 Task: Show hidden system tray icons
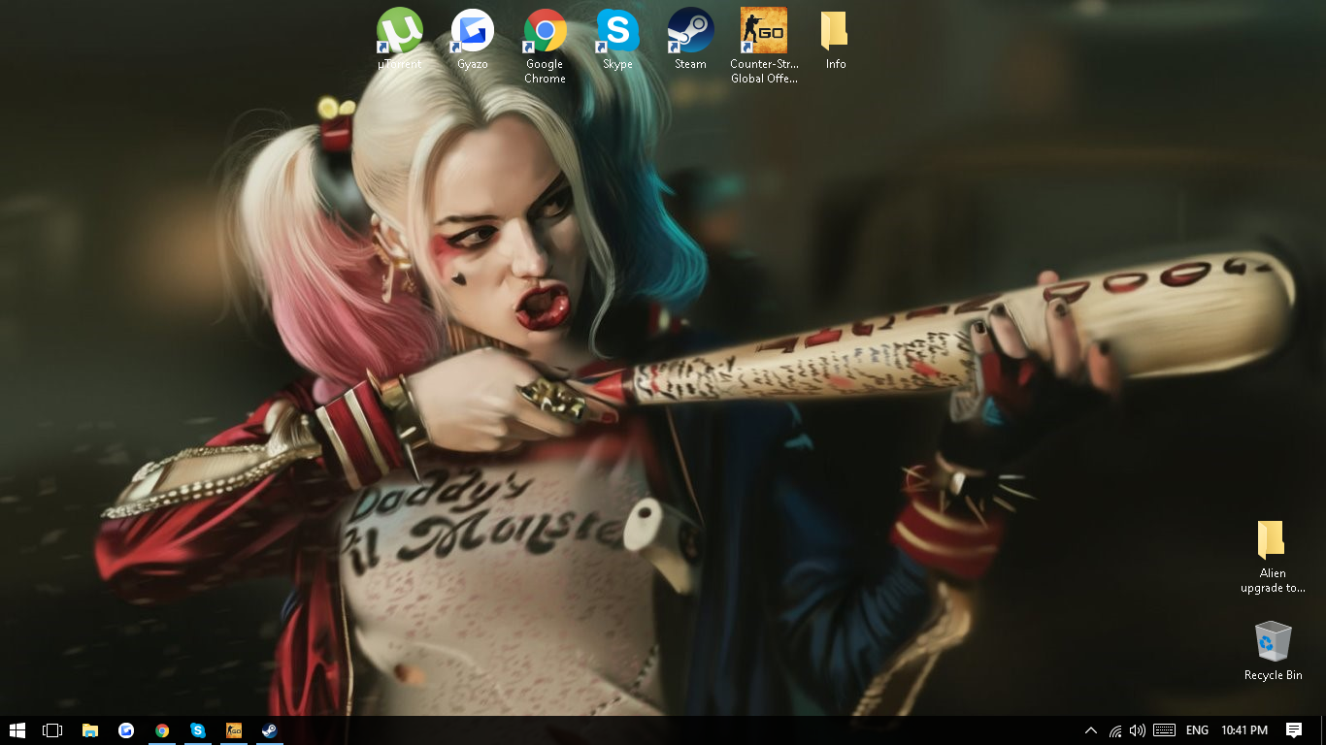click(1091, 730)
